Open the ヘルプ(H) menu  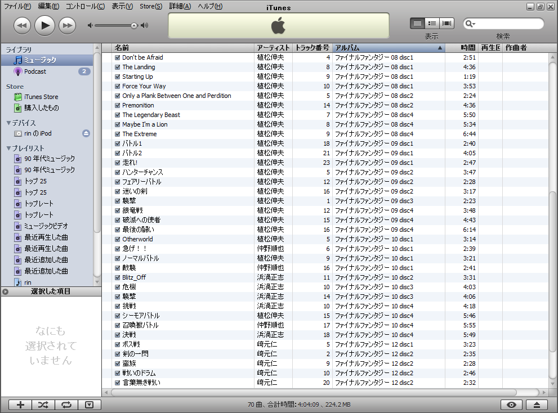tap(210, 6)
